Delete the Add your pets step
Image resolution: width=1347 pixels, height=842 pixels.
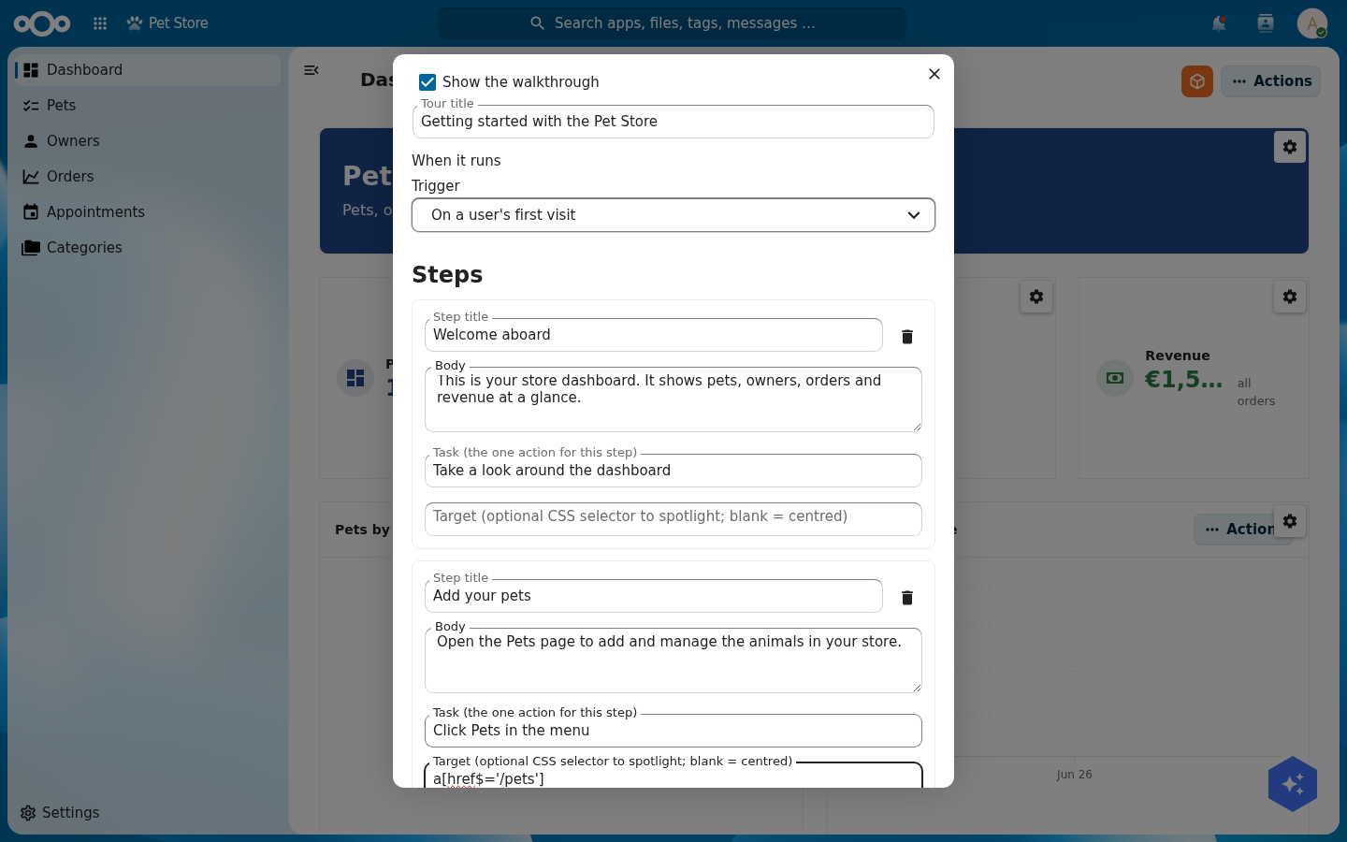point(907,597)
